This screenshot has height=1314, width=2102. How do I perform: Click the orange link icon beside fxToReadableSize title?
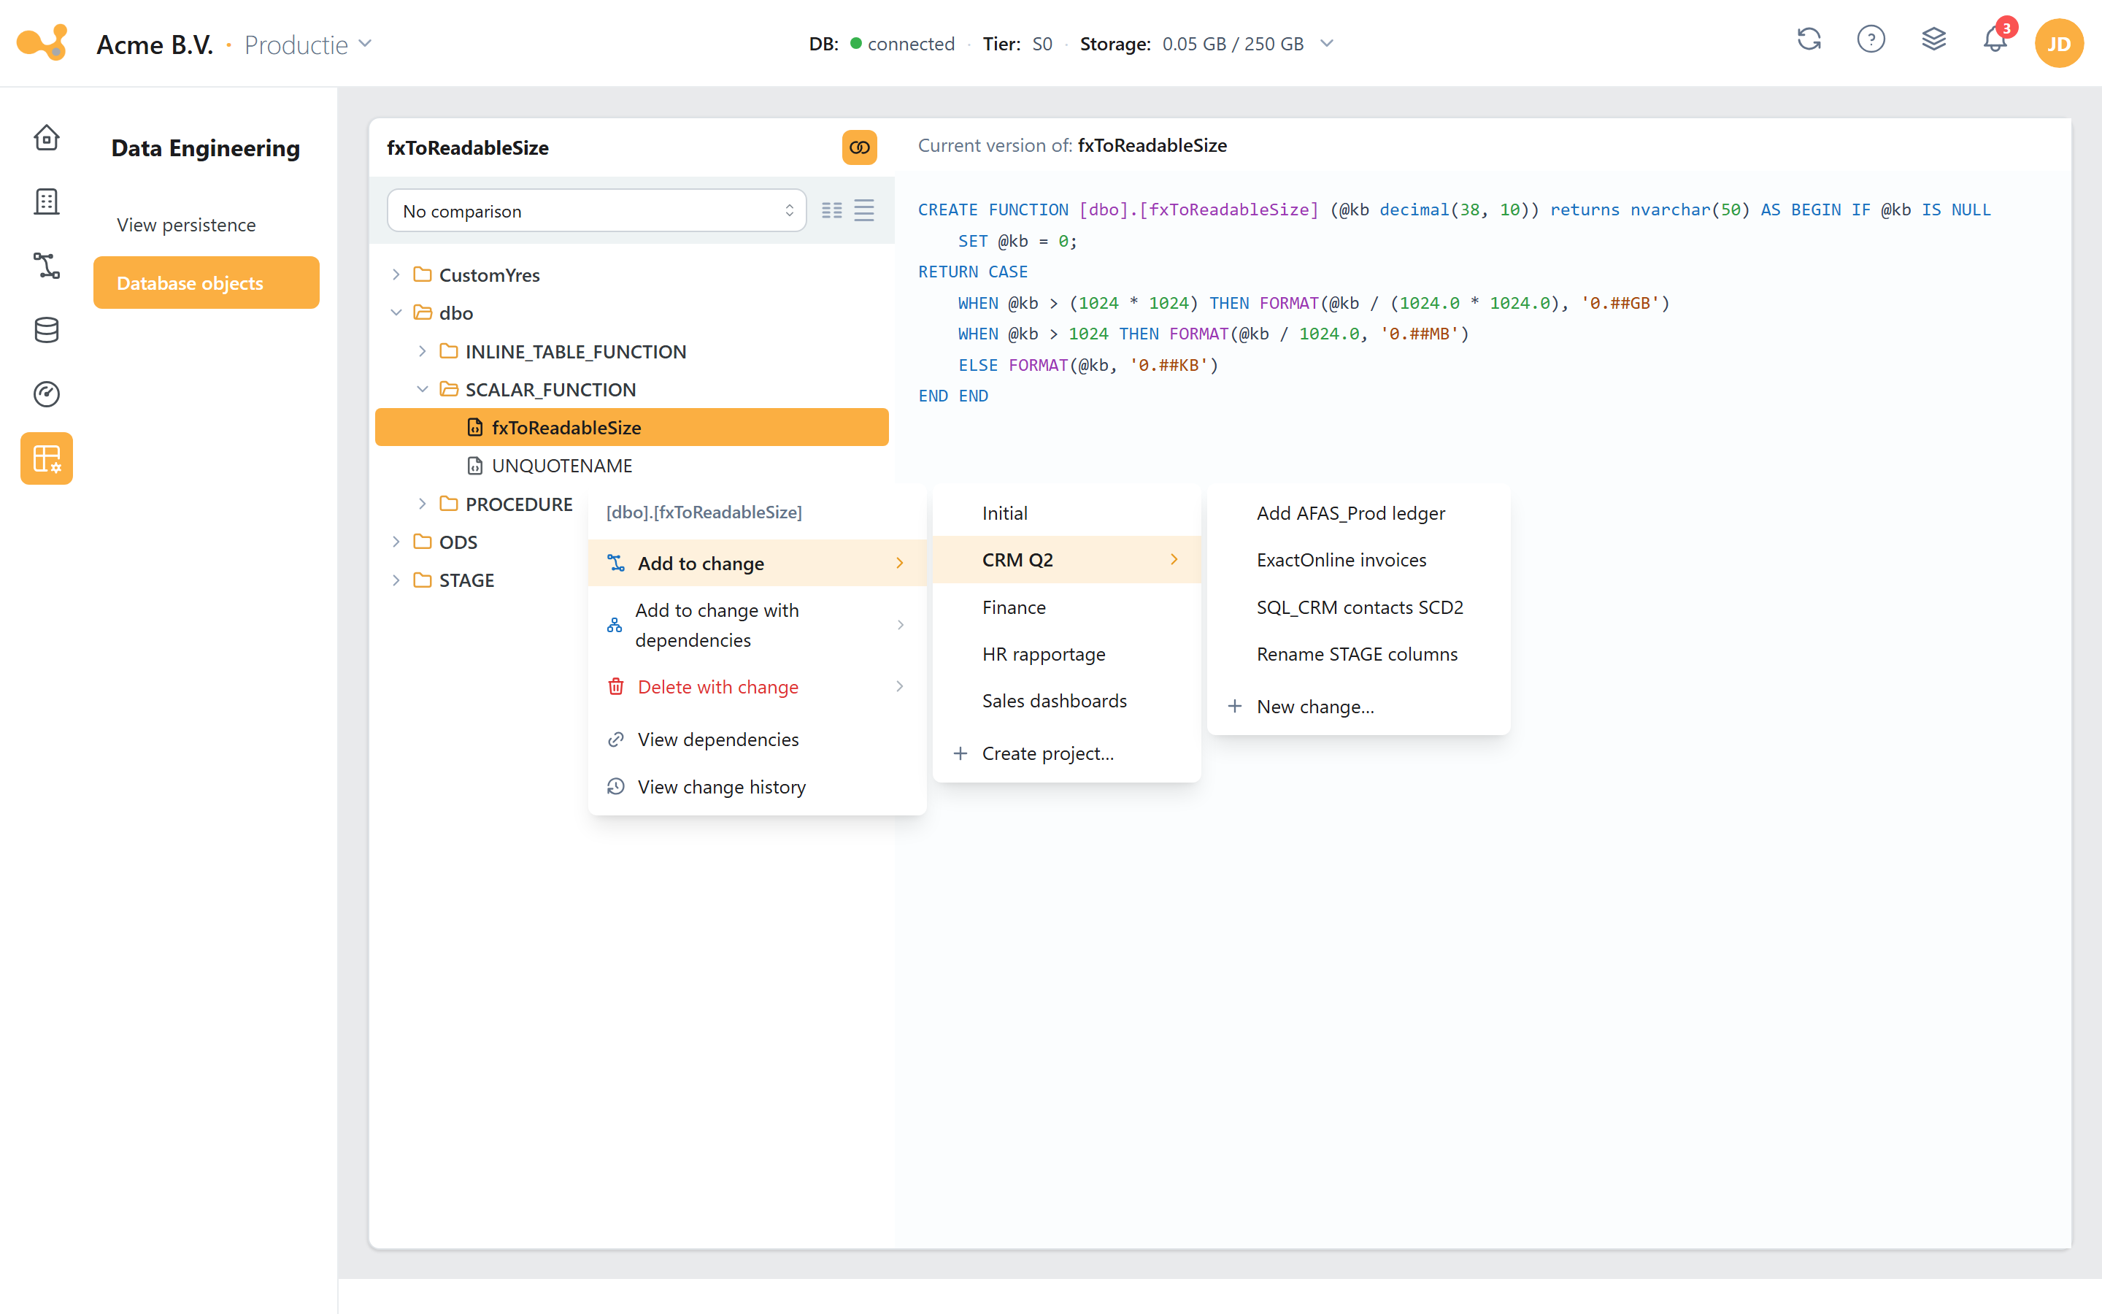[x=859, y=147]
